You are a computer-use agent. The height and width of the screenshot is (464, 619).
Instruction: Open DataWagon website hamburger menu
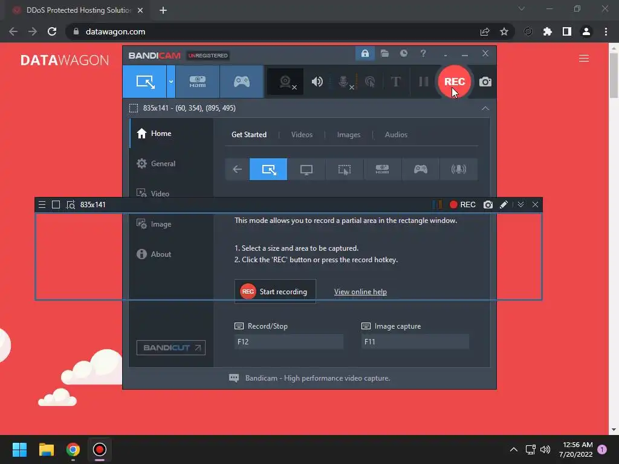583,59
